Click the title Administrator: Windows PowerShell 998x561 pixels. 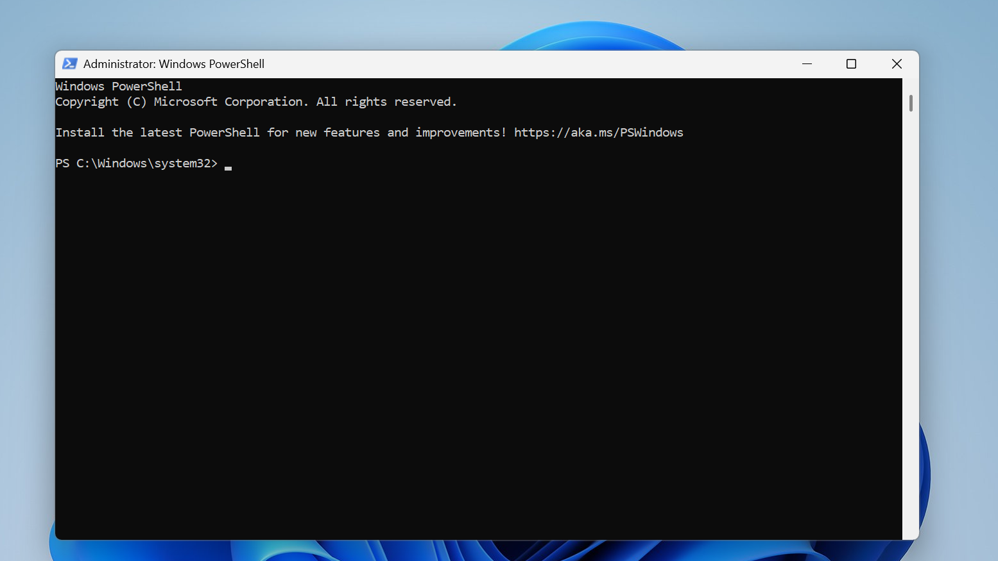(x=174, y=63)
